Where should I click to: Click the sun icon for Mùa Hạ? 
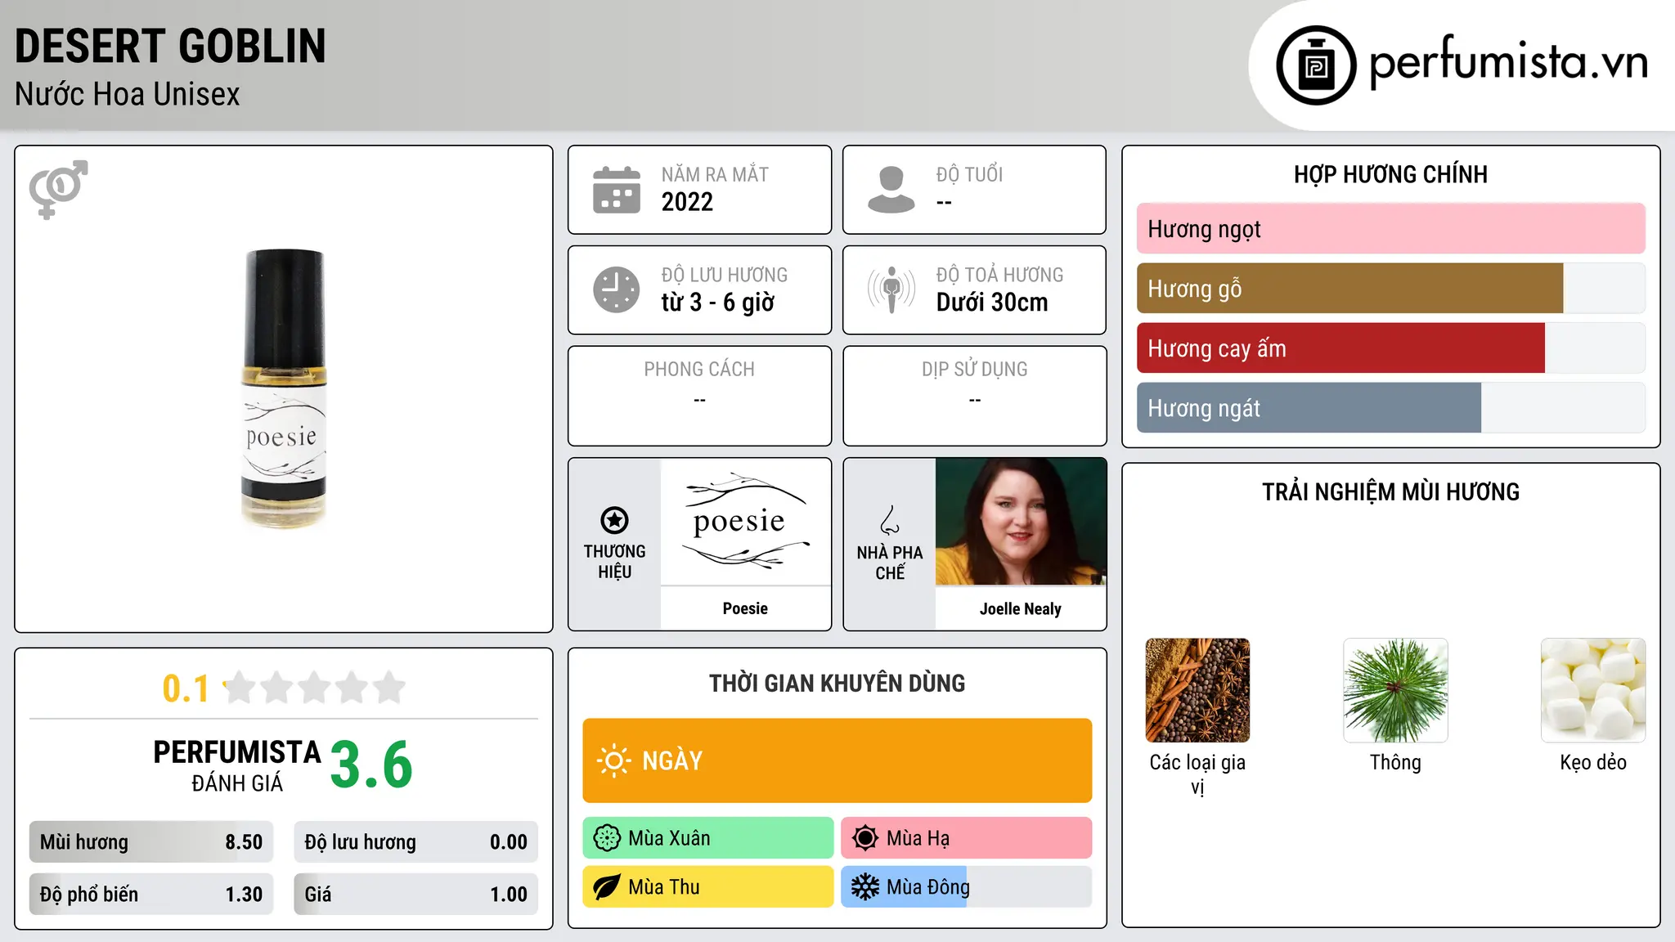coord(865,838)
